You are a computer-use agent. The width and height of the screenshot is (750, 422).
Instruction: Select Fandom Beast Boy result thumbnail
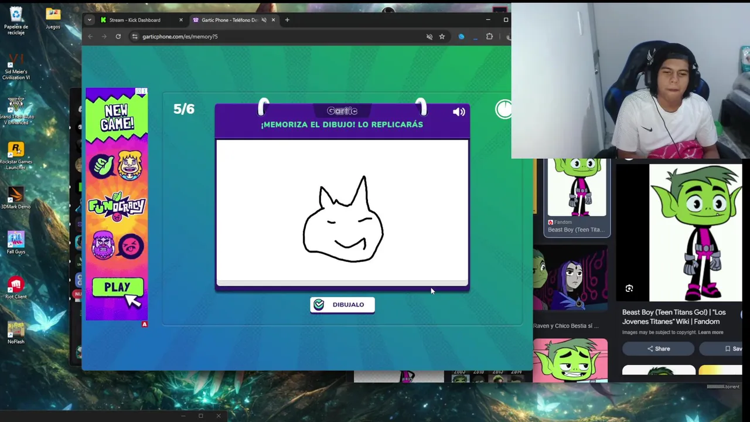point(577,196)
